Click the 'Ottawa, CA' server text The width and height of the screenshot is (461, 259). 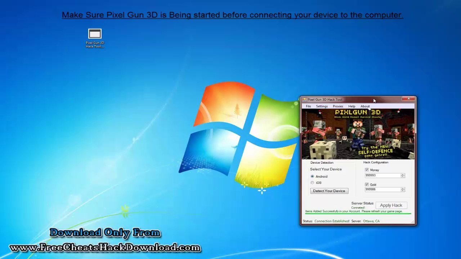(x=371, y=221)
